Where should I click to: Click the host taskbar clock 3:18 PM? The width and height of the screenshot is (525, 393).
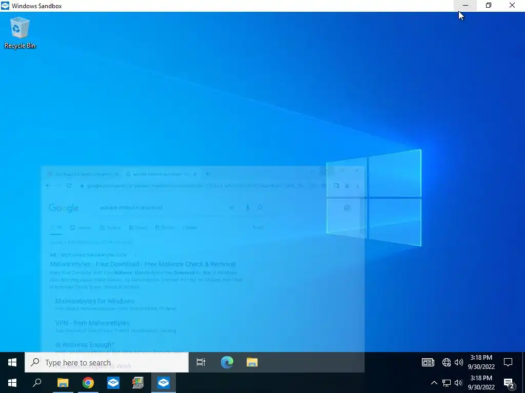[x=481, y=383]
